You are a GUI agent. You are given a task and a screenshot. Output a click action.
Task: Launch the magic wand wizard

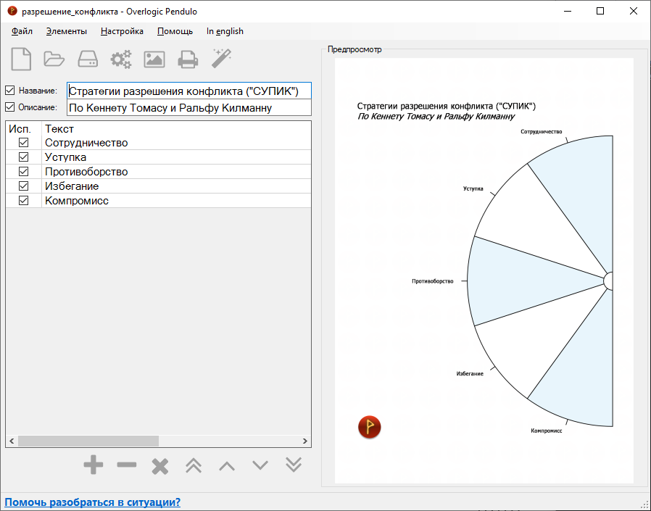click(221, 58)
